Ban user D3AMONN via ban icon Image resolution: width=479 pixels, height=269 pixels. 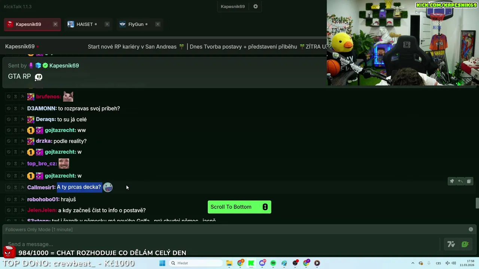click(9, 108)
